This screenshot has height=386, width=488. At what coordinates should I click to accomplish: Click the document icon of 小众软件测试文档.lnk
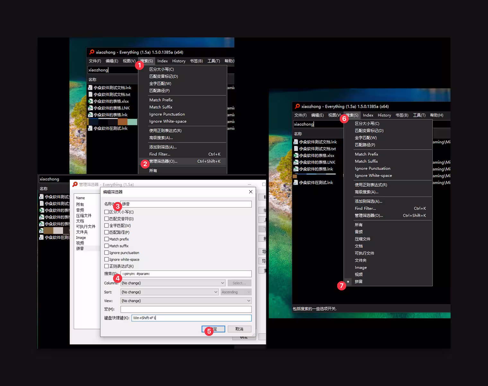(x=90, y=87)
